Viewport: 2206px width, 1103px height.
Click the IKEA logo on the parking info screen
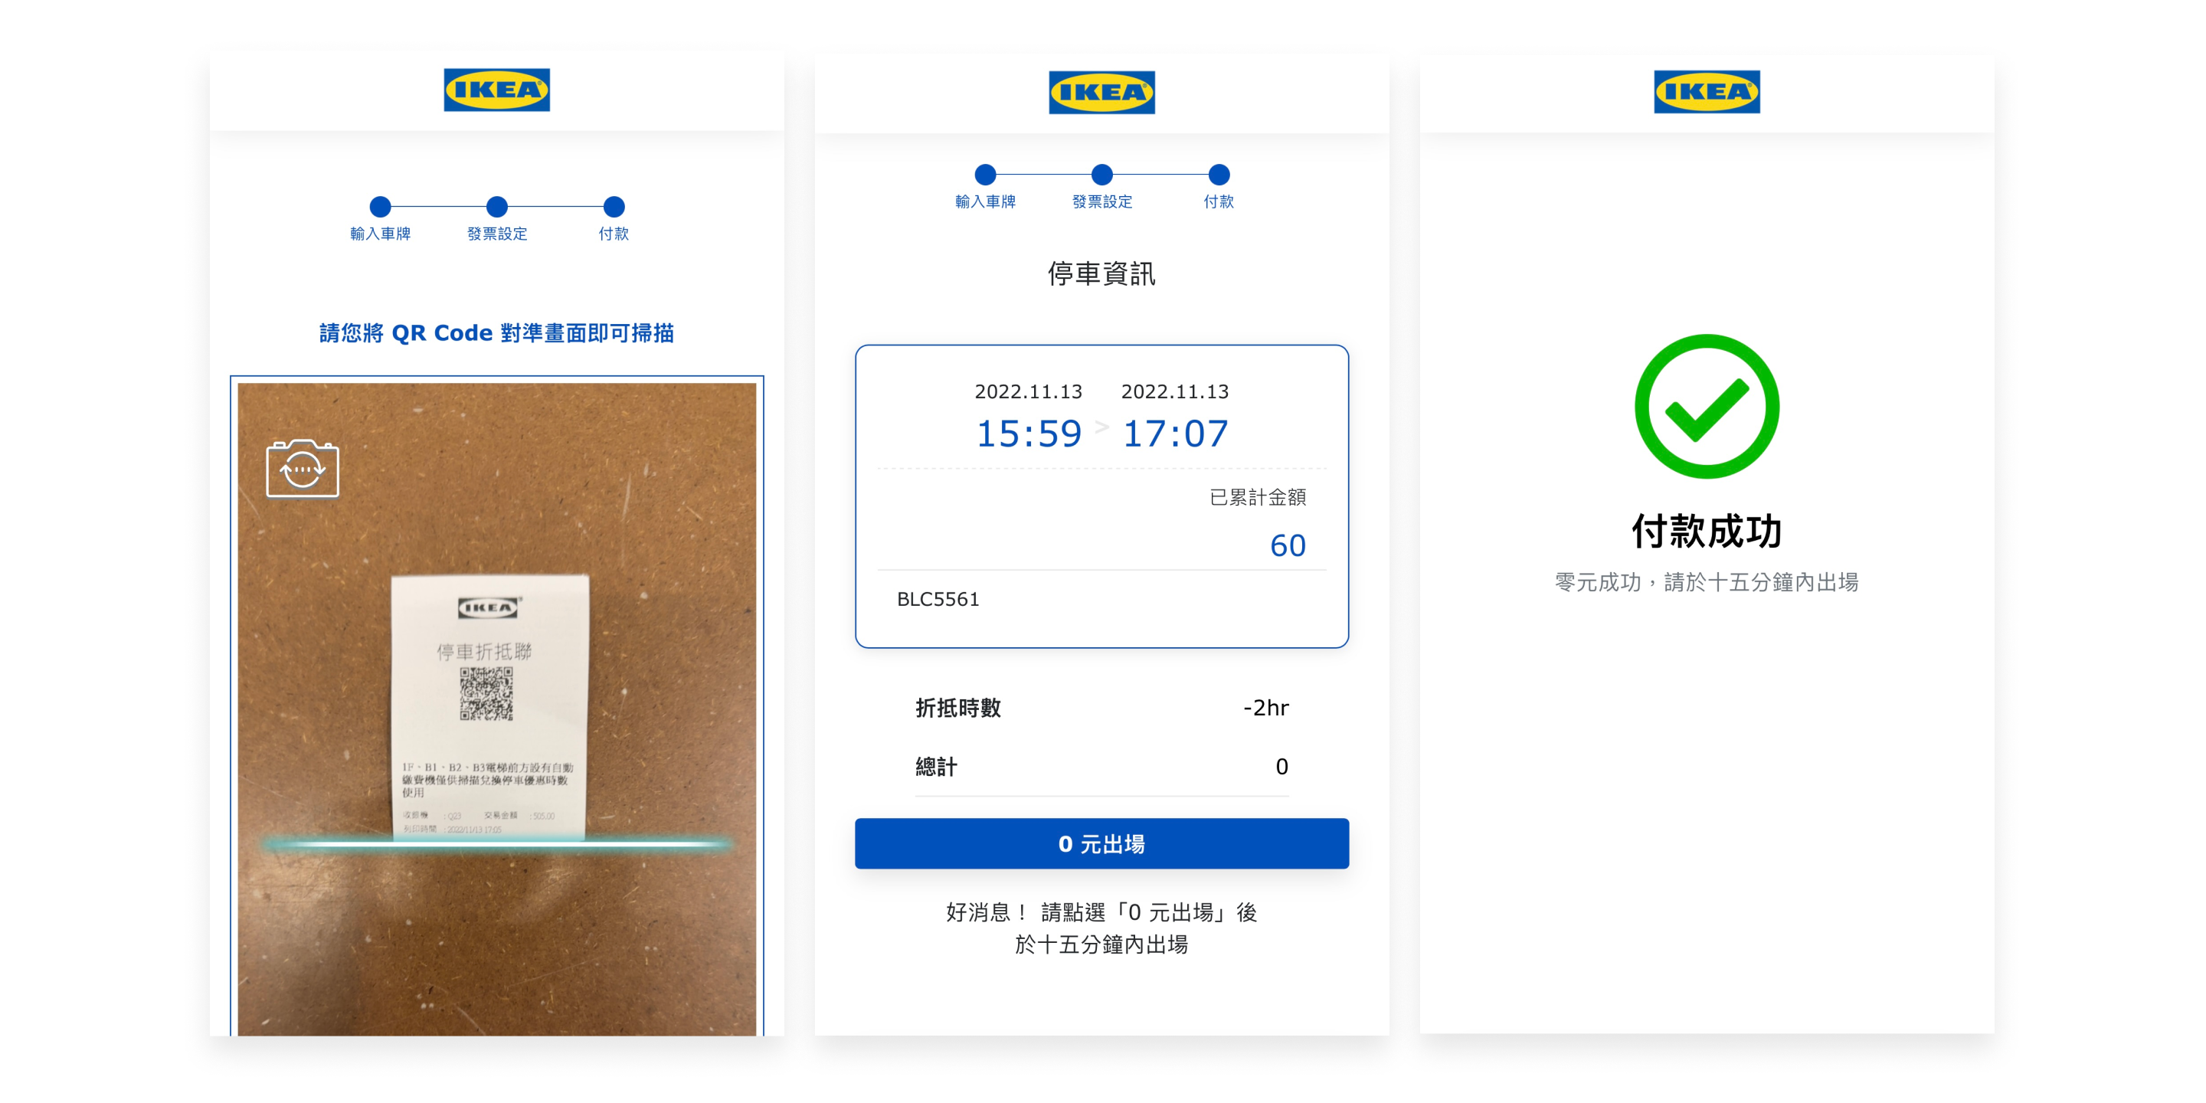pyautogui.click(x=1101, y=93)
